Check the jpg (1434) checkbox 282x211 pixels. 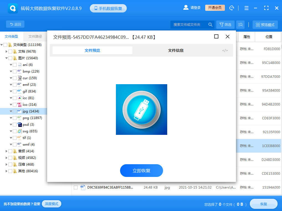tap(15, 111)
